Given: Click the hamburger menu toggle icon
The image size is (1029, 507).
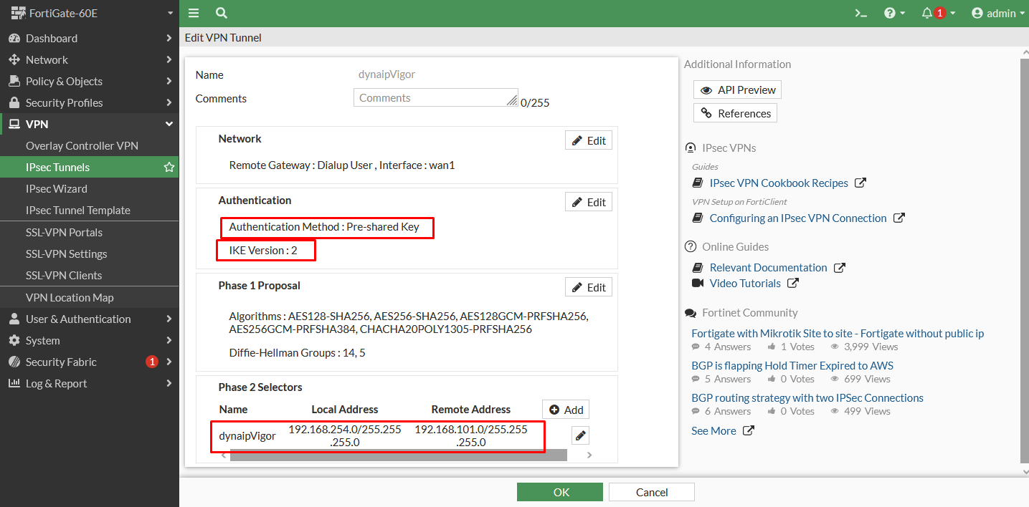Looking at the screenshot, I should pyautogui.click(x=194, y=13).
